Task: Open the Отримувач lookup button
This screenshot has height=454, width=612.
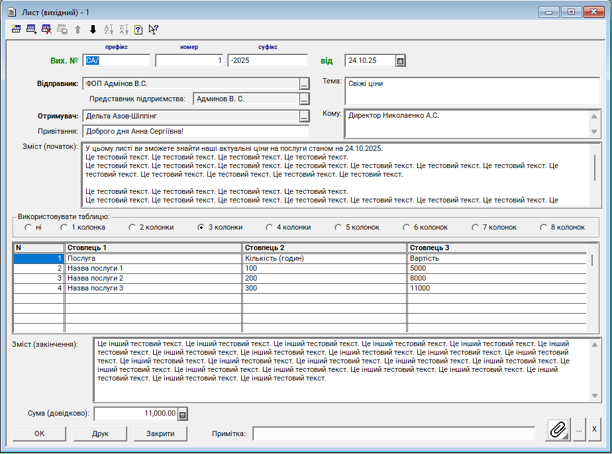Action: click(304, 116)
